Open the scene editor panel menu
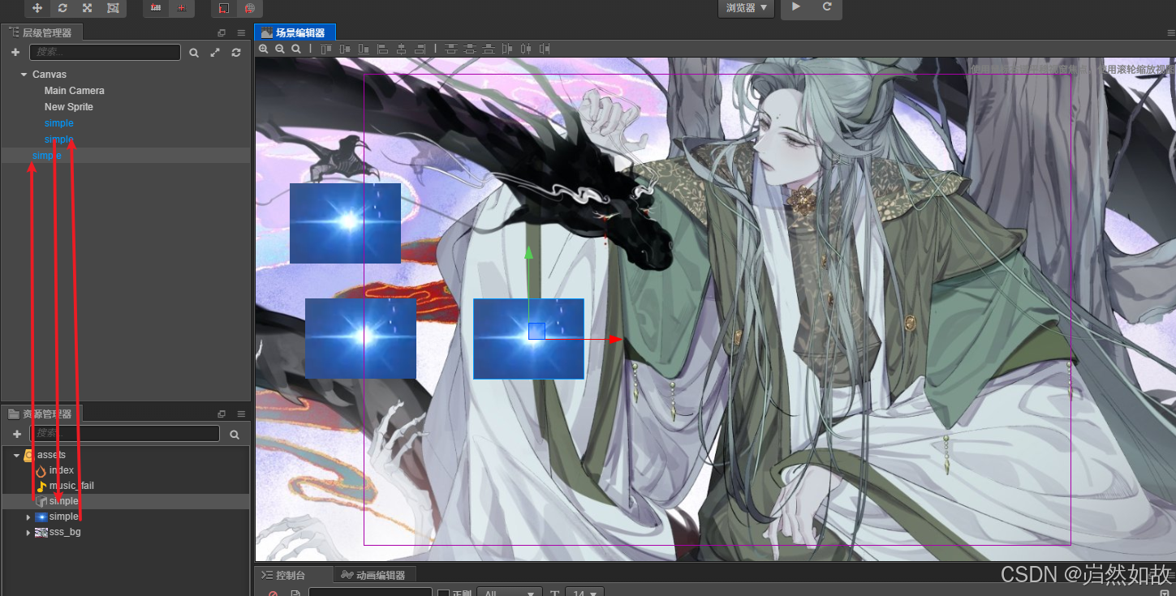This screenshot has width=1176, height=596. pos(1170,33)
